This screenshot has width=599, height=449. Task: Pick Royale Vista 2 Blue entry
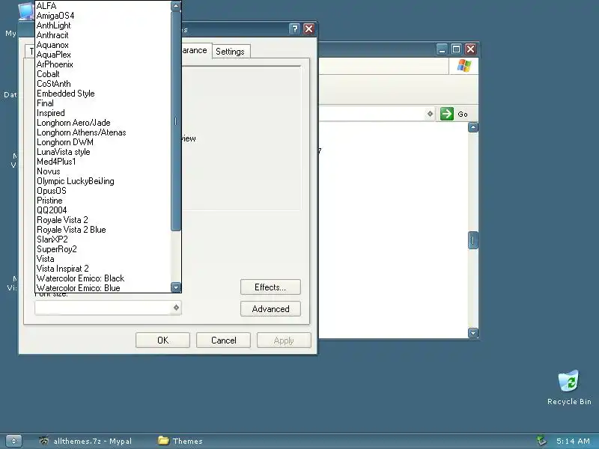pyautogui.click(x=103, y=230)
